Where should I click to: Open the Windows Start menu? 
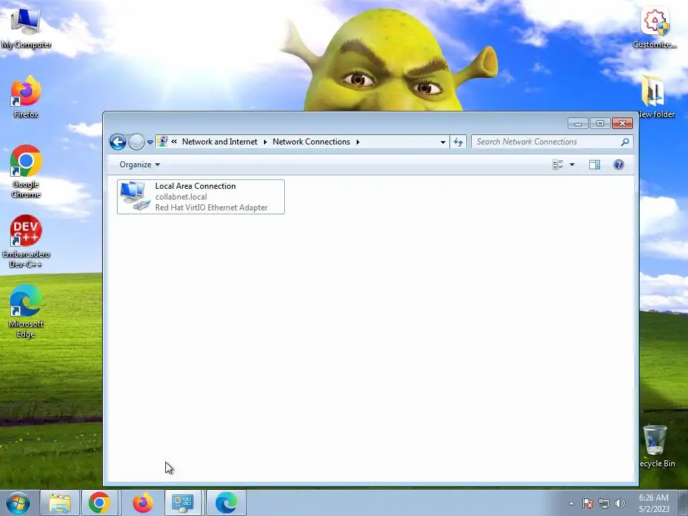18,503
